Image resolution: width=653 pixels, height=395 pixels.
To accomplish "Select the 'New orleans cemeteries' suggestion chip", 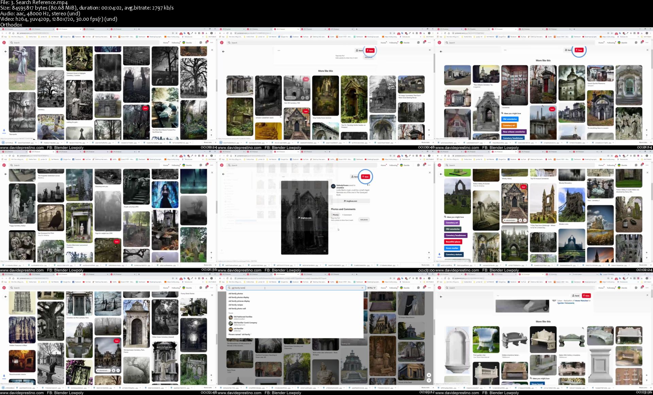I will coord(514,132).
